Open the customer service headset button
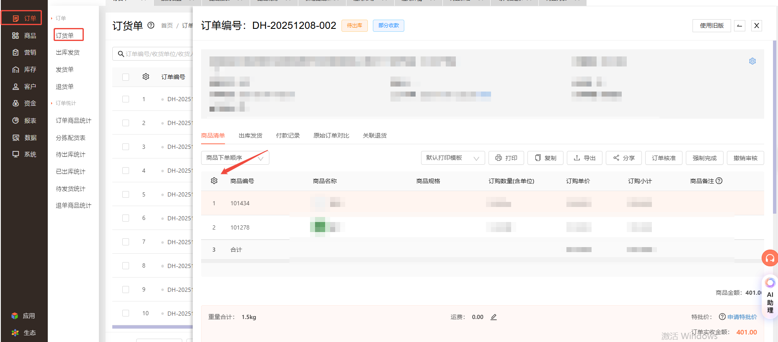The height and width of the screenshot is (342, 778). coord(770,258)
